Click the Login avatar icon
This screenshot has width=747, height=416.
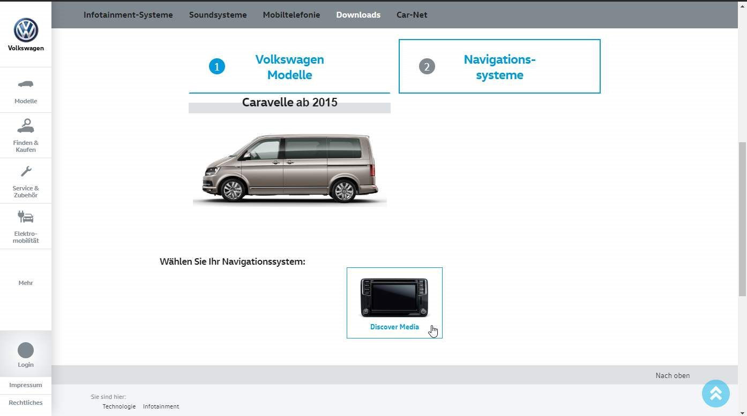[x=26, y=350]
